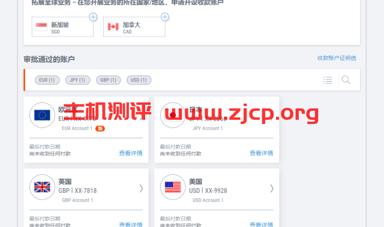This screenshot has height=227, width=384.
Task: Add a Singapore SGD account via plus icon
Action: [93, 17]
